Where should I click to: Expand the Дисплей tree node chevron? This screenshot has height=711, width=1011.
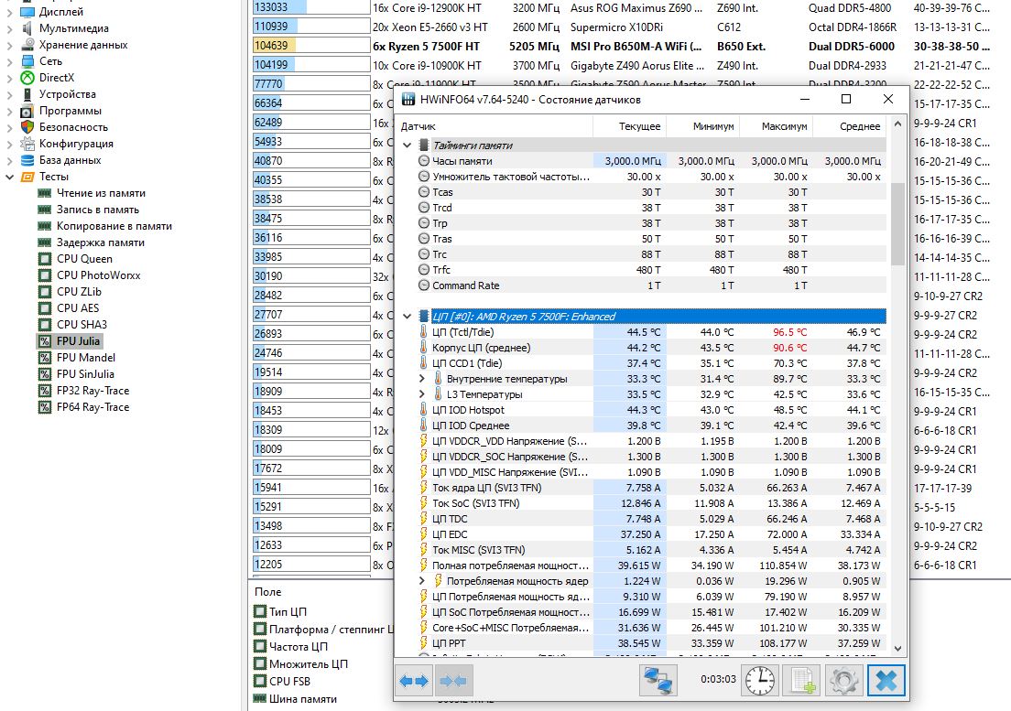pos(10,12)
